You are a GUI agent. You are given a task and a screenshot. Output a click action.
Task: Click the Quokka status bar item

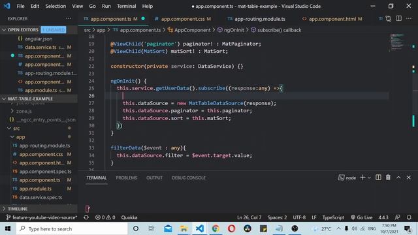129,217
